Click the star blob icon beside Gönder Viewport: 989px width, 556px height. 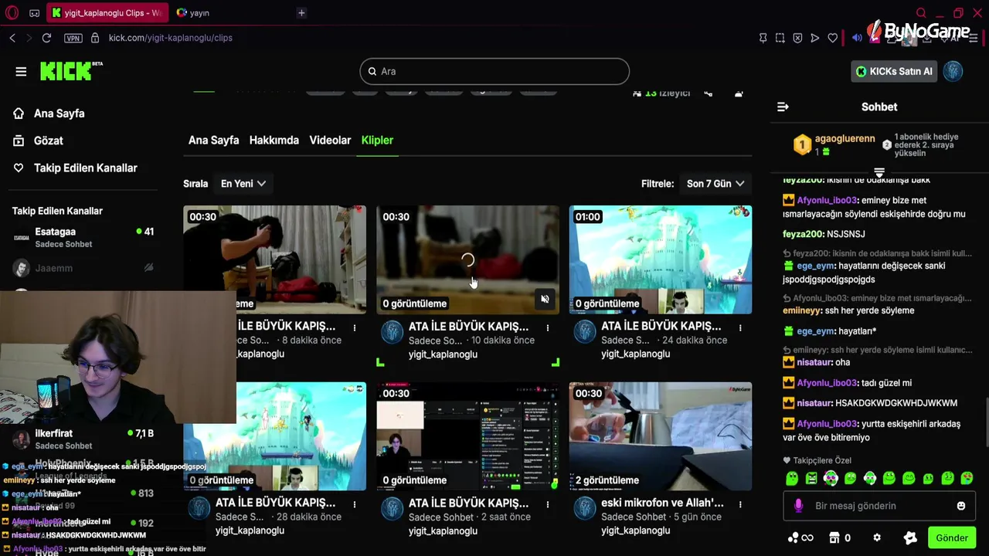click(x=910, y=538)
